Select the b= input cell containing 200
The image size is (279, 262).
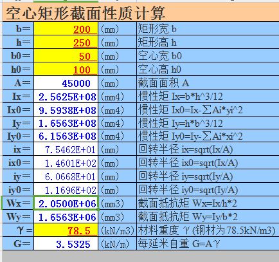(x=66, y=28)
